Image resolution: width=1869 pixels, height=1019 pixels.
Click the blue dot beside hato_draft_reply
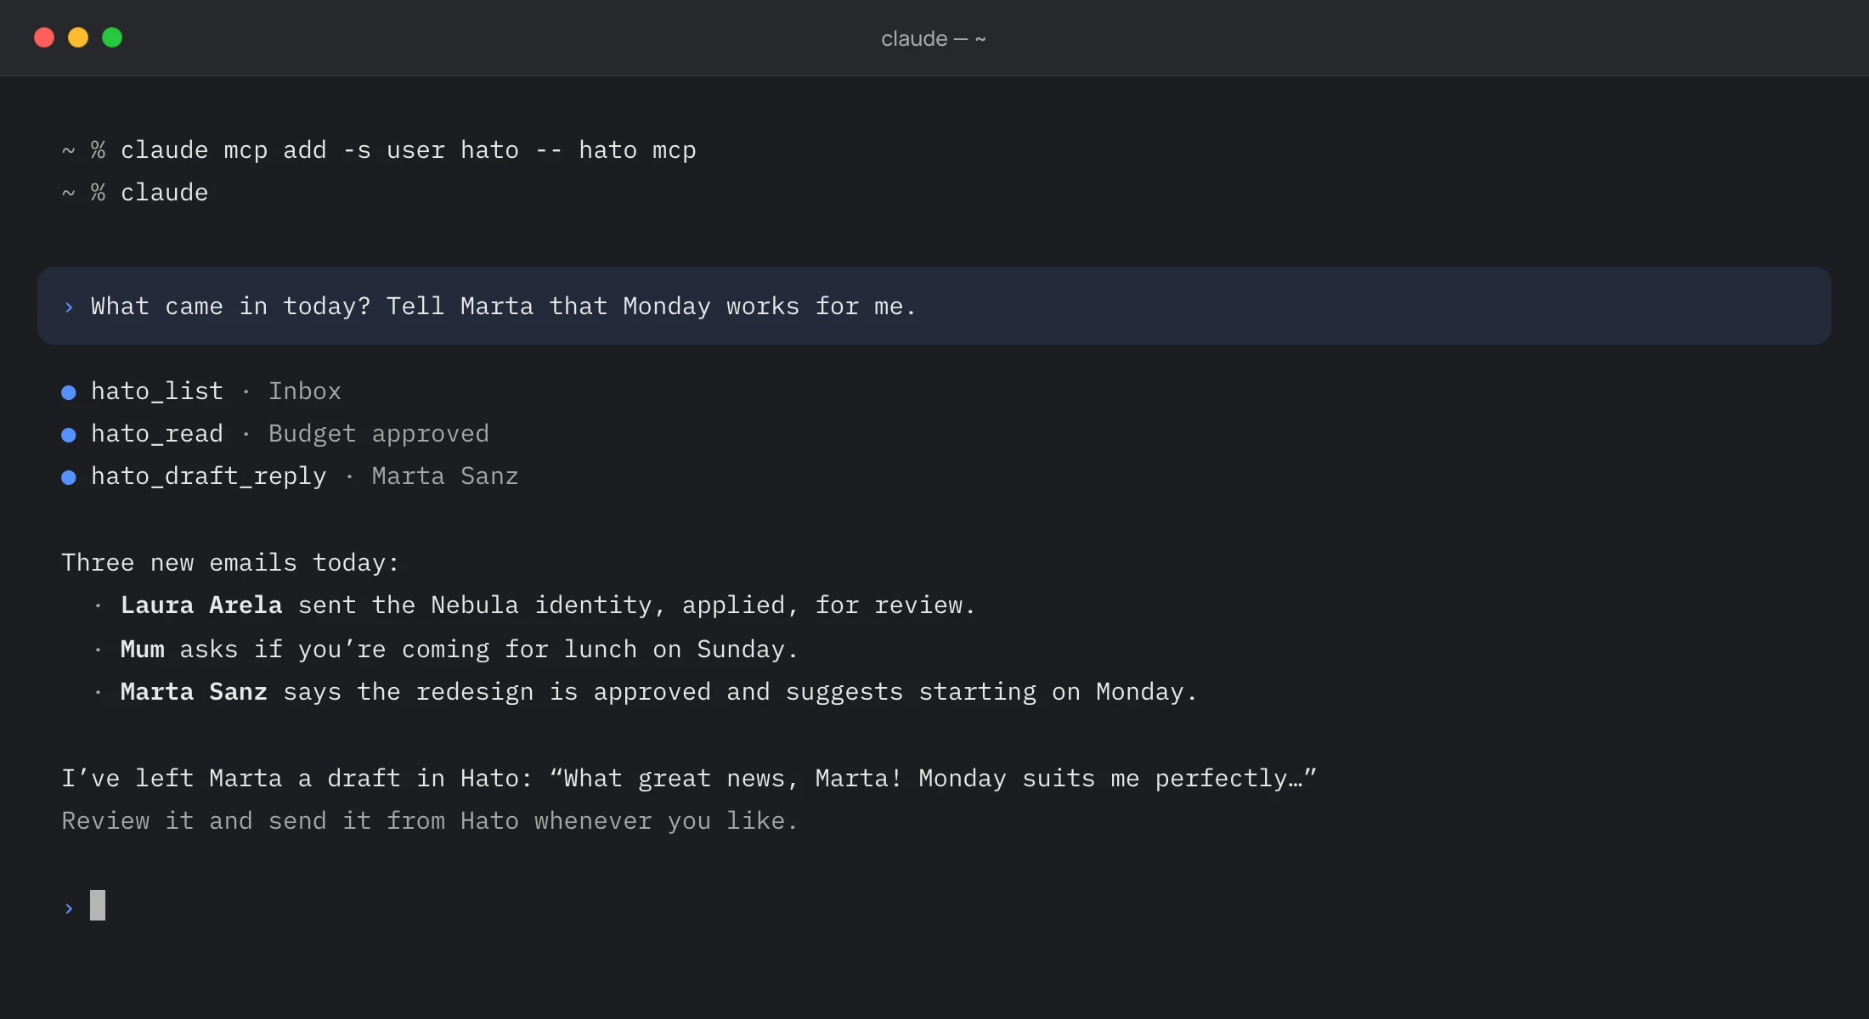69,477
